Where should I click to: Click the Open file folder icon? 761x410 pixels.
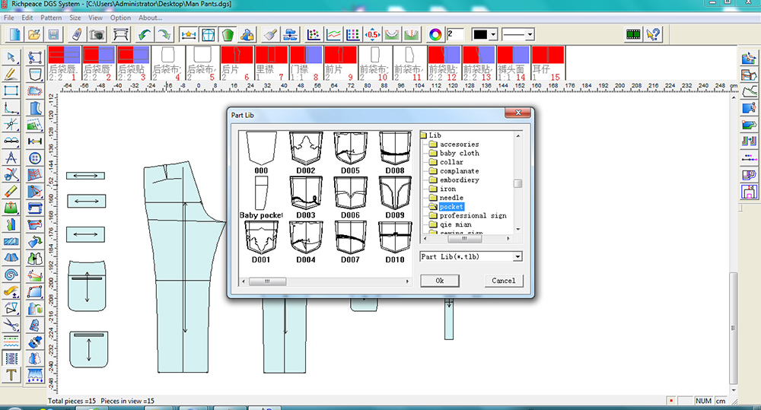coord(33,35)
